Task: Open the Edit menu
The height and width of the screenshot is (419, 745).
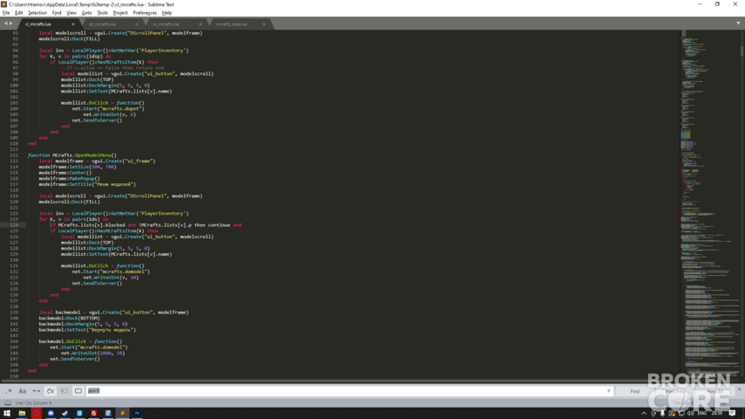Action: [x=19, y=13]
